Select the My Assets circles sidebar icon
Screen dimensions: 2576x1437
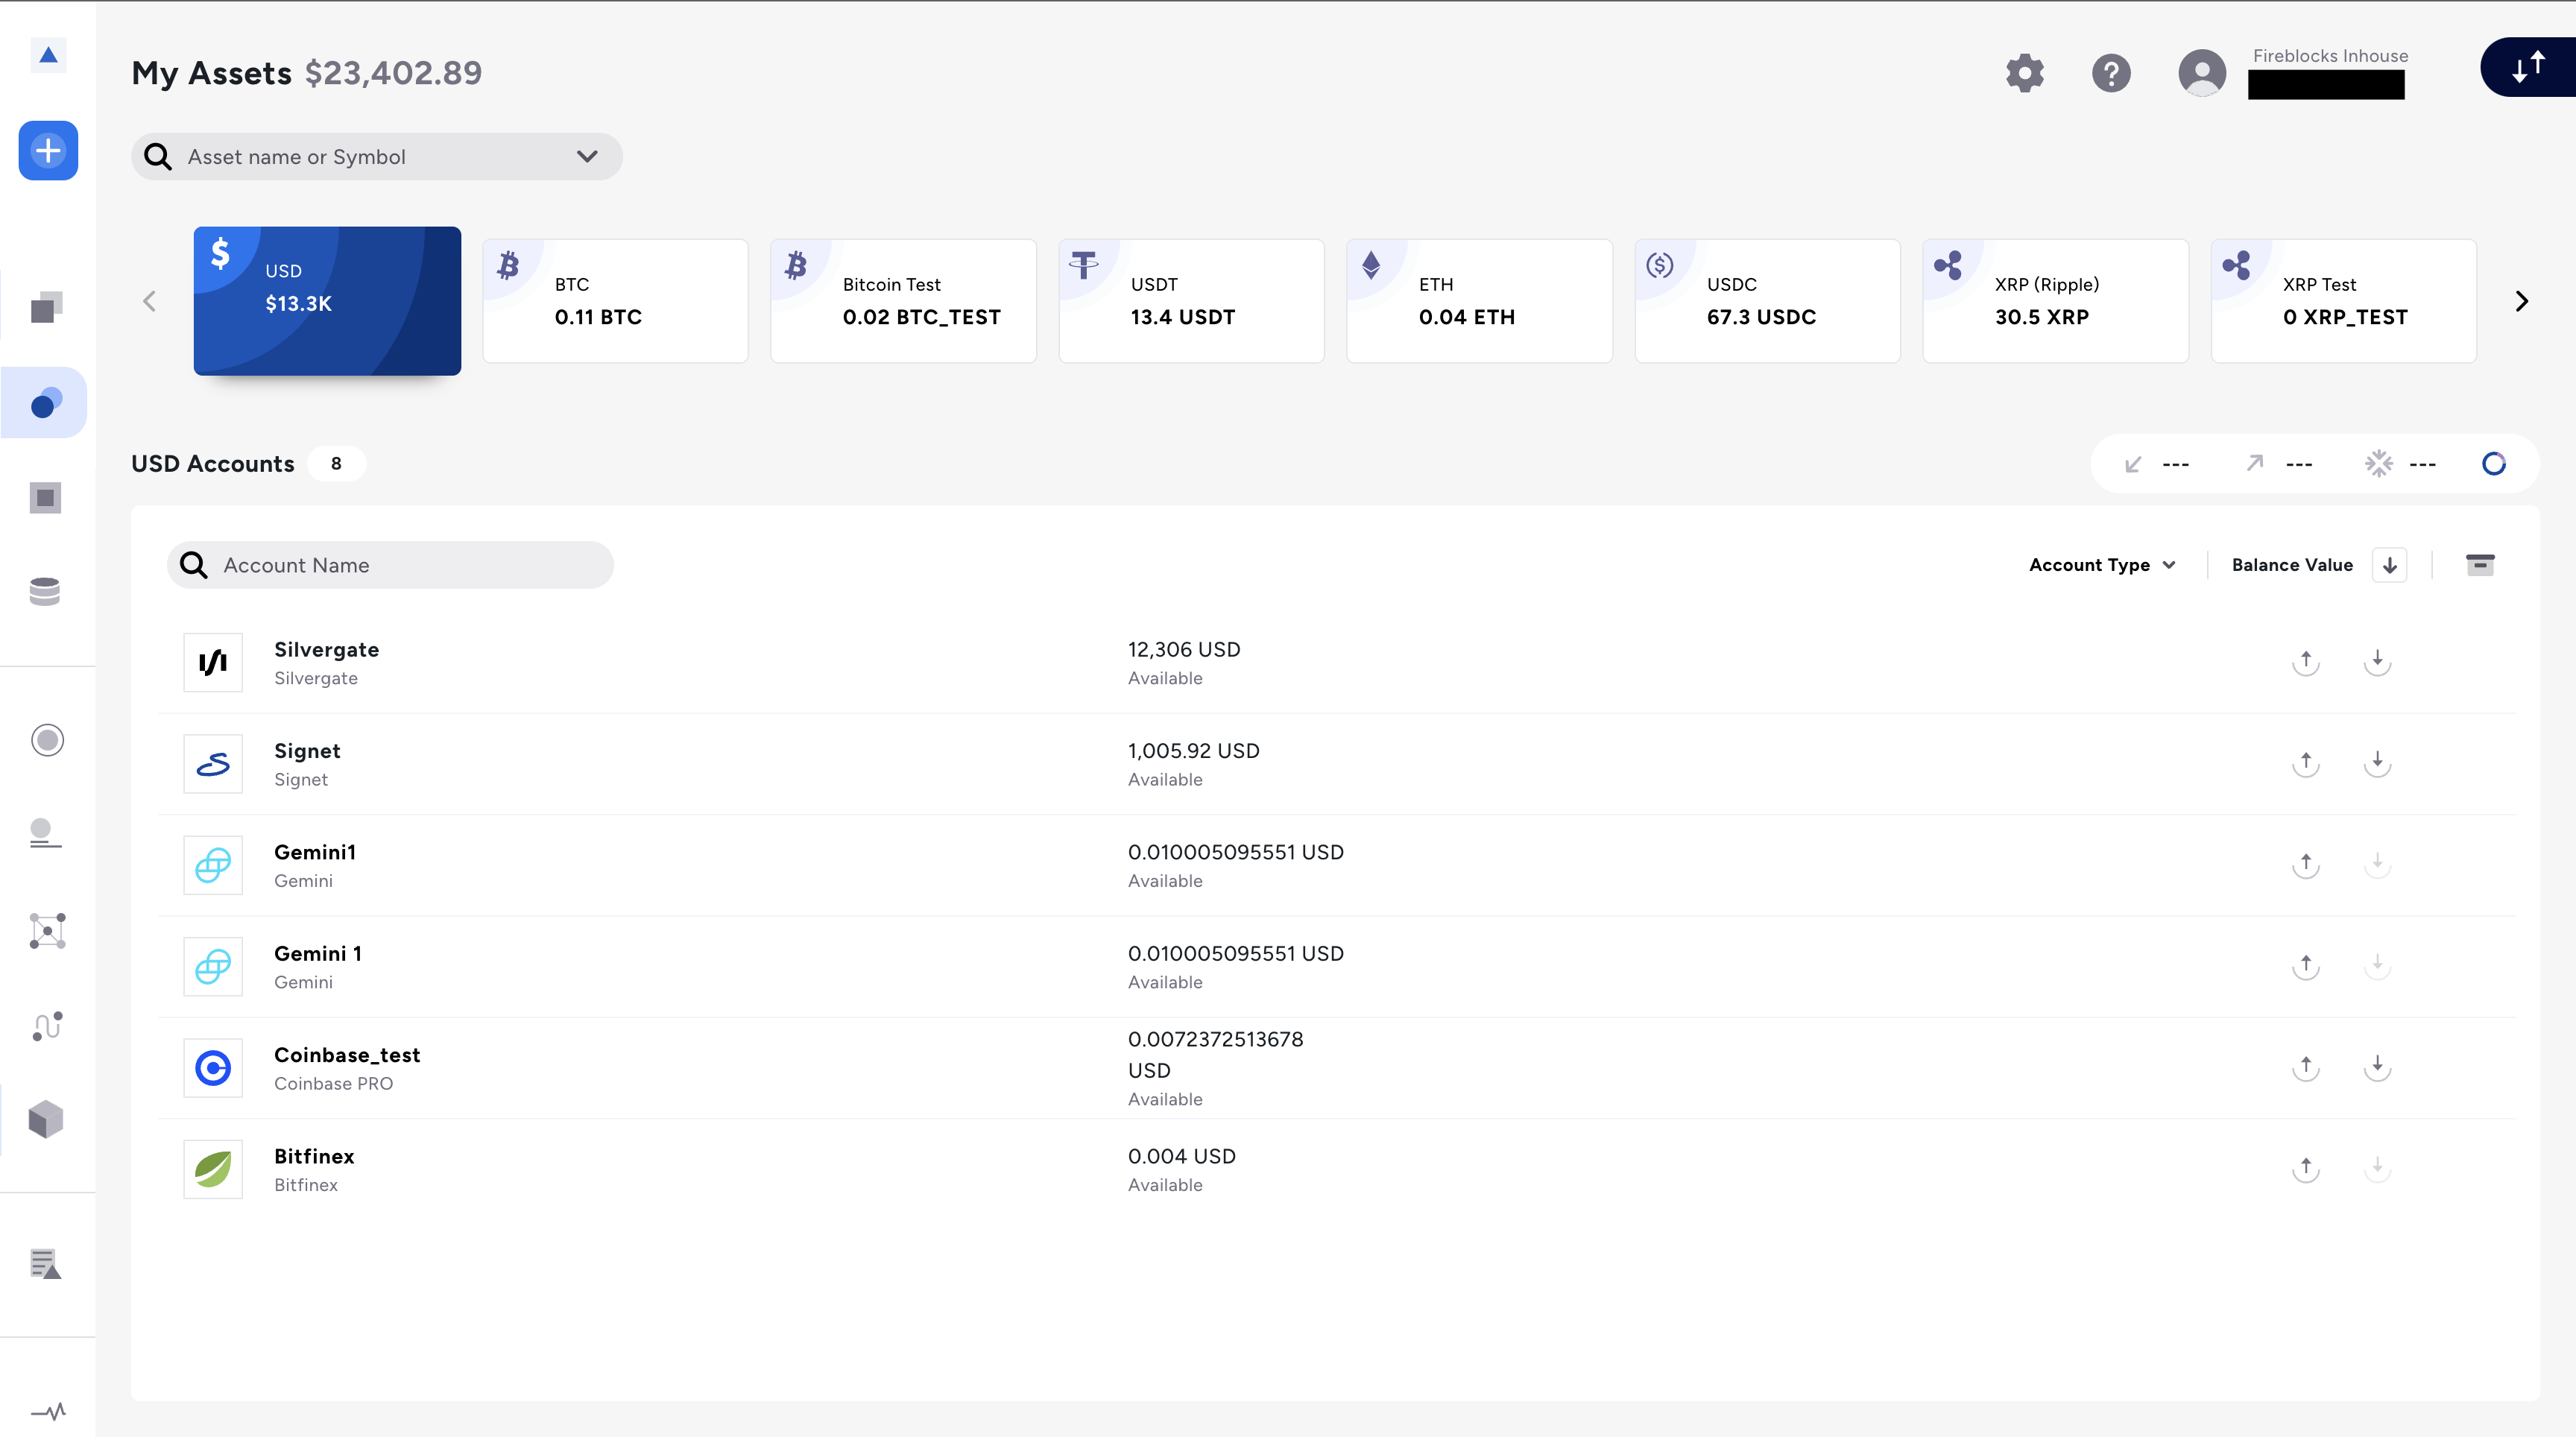pos(46,403)
